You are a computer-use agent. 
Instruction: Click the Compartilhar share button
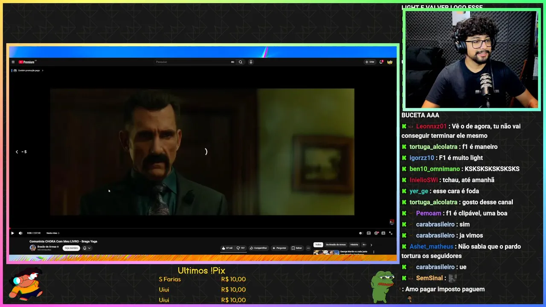point(258,248)
